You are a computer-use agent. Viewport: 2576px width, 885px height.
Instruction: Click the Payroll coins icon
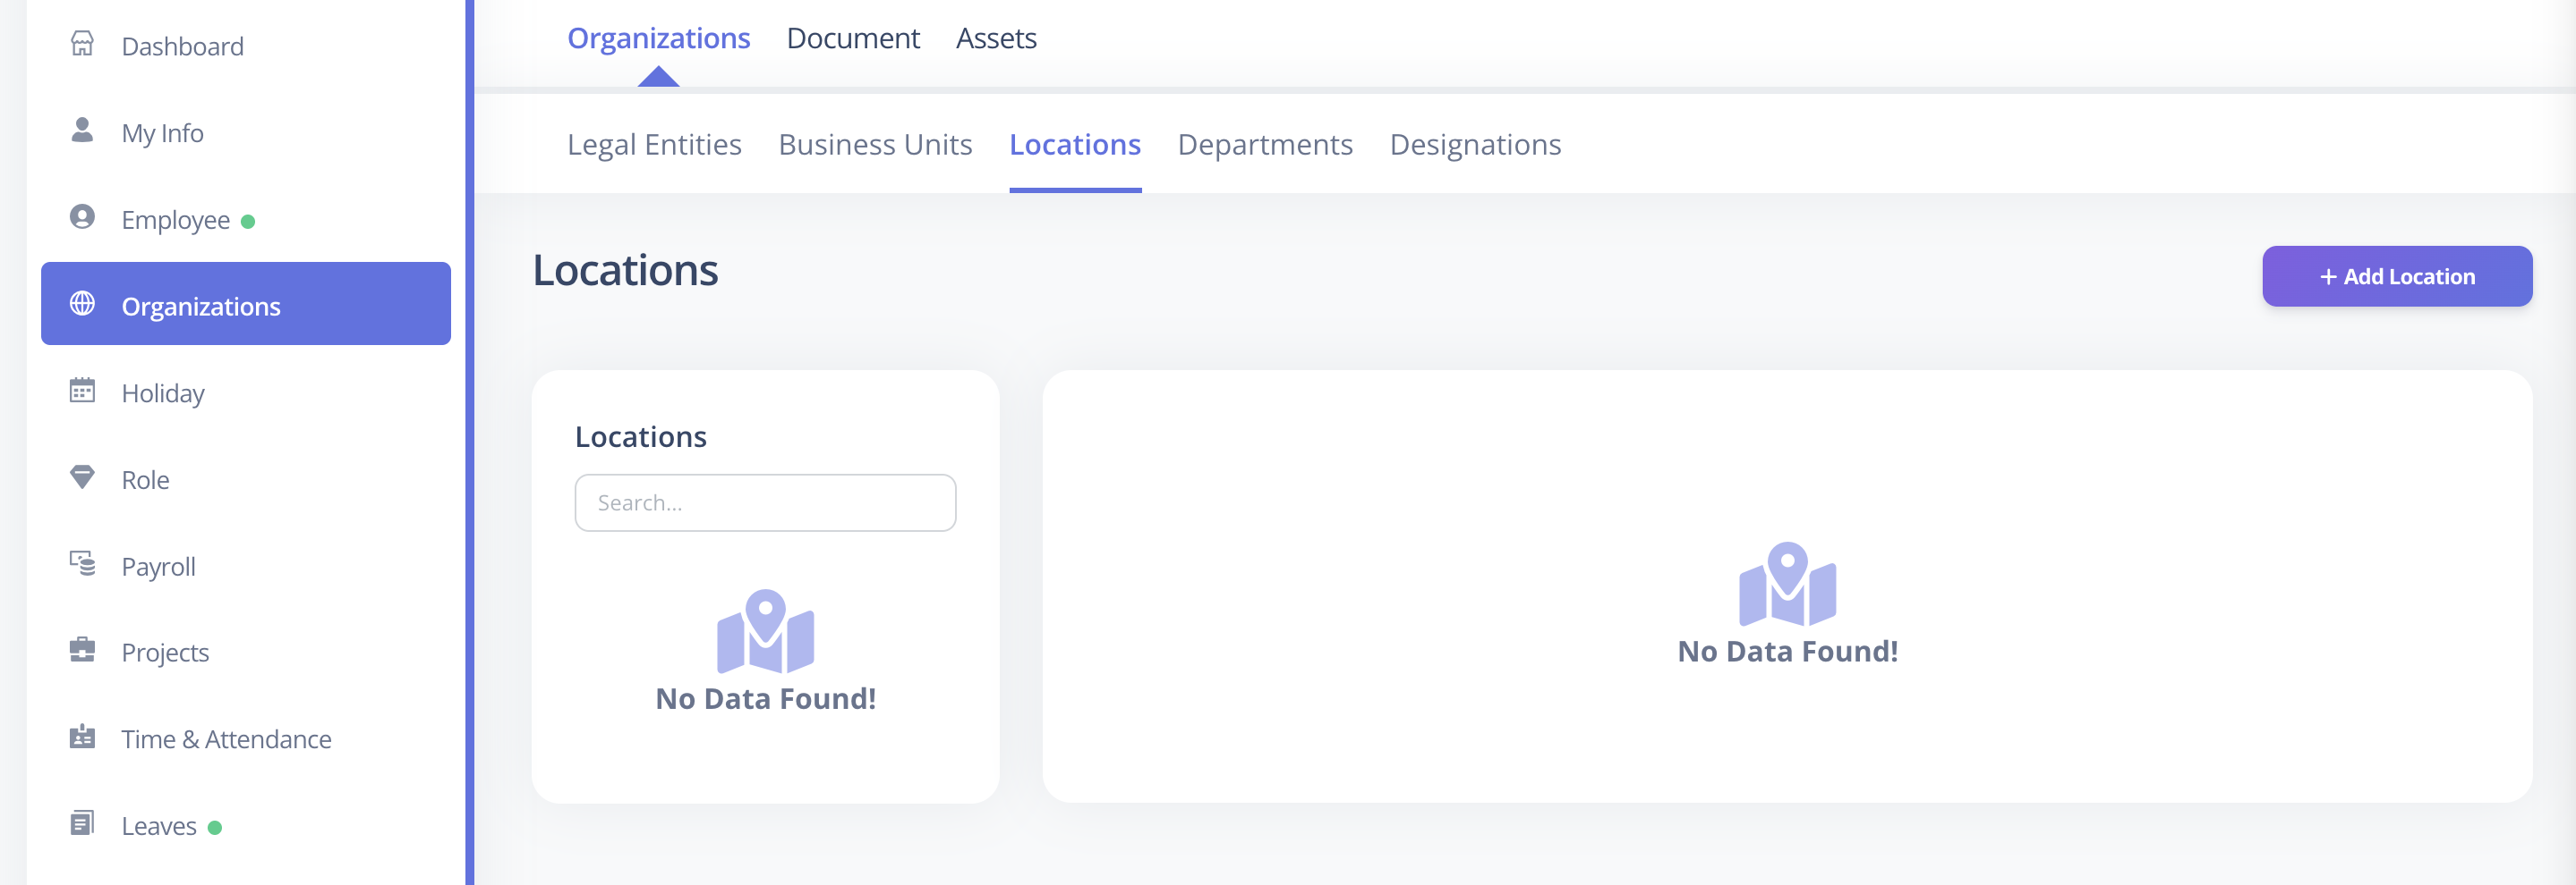(x=82, y=563)
